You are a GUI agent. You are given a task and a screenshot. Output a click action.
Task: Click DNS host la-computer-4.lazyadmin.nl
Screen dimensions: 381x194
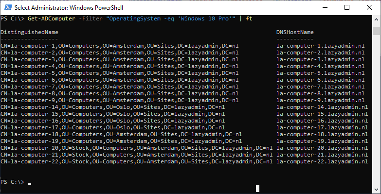pos(321,66)
